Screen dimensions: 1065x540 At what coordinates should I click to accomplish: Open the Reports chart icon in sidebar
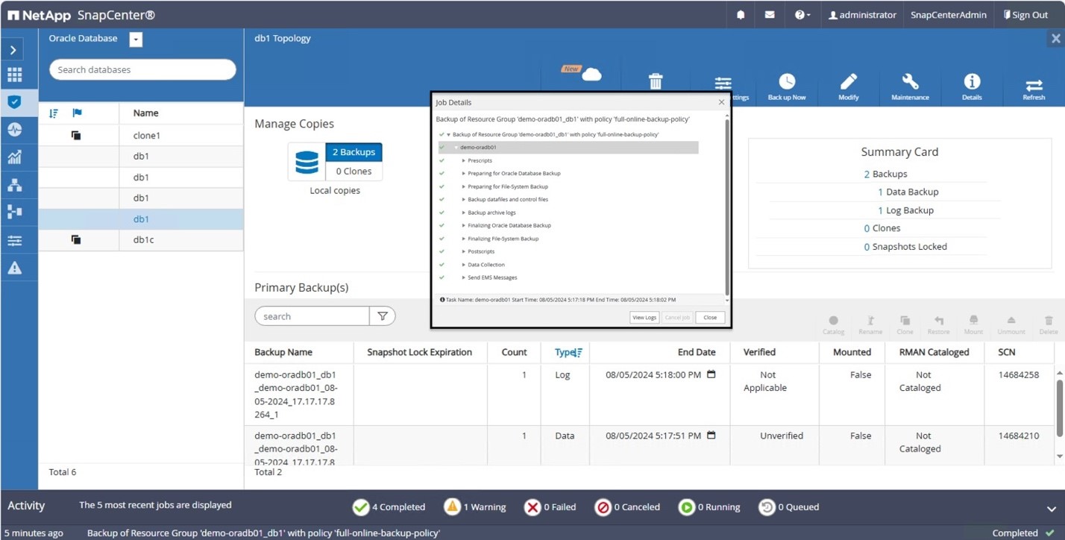(x=14, y=157)
